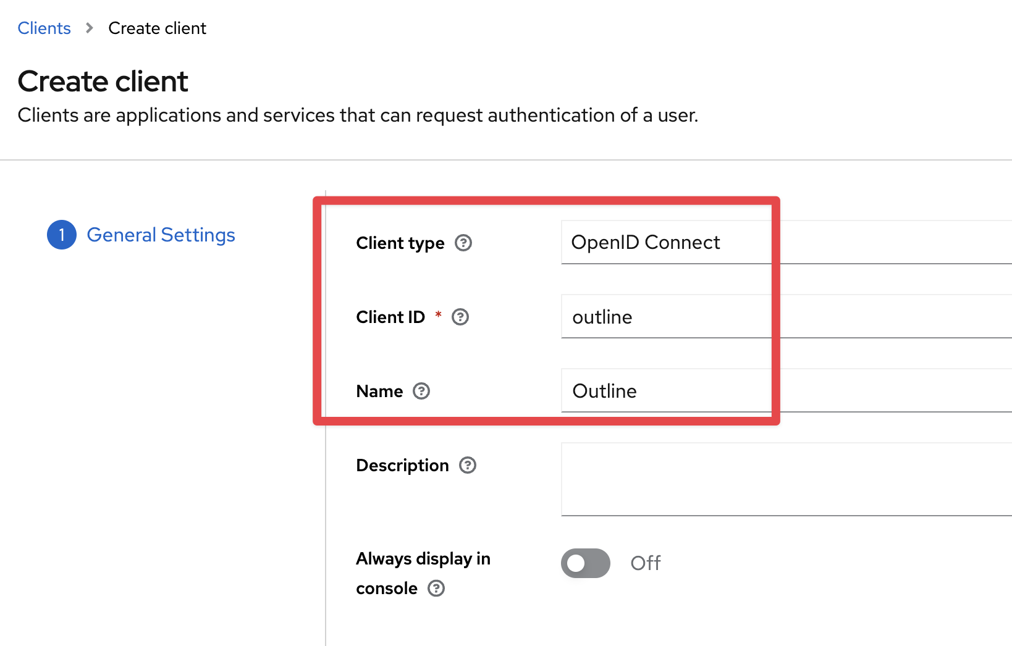Select the General Settings wizard step
This screenshot has width=1012, height=646.
point(161,235)
